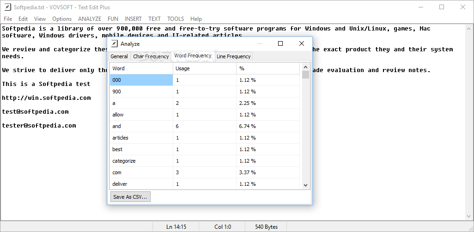Close the Analyze dialog
Screen dimensions: 474x232
pos(301,43)
